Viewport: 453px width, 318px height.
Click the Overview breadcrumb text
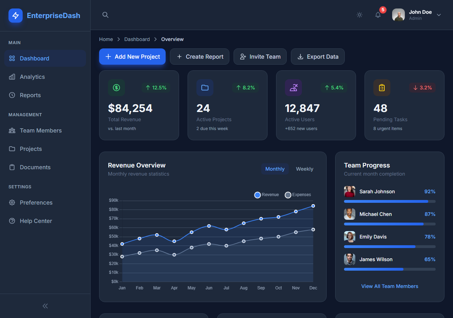(172, 39)
